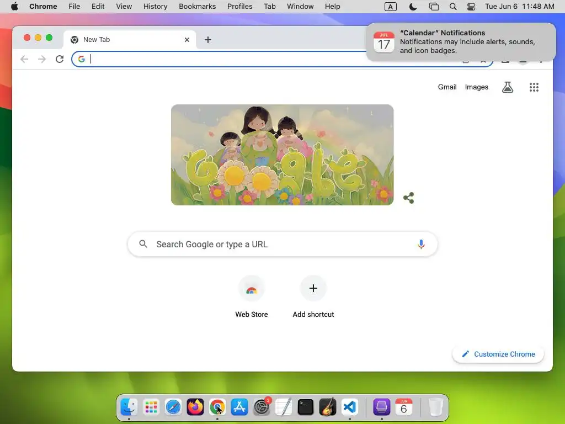Toggle Focus moon icon in menu bar
Image resolution: width=565 pixels, height=424 pixels.
(x=413, y=7)
